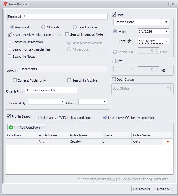Enable Search in Version Note checkbox
The width and height of the screenshot is (178, 196).
(x=67, y=34)
